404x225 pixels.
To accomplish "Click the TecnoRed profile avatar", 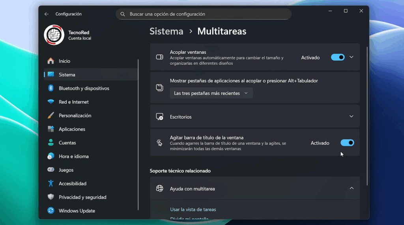I will click(54, 35).
